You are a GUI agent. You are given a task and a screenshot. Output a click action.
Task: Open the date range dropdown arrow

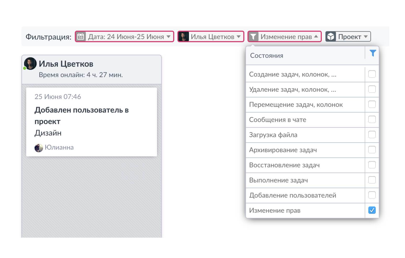point(168,37)
